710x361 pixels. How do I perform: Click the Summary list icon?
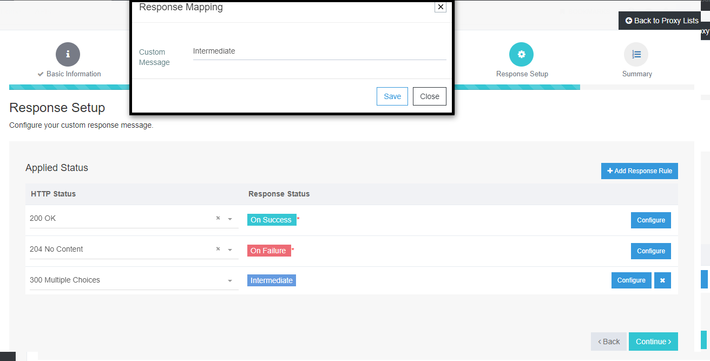(636, 54)
